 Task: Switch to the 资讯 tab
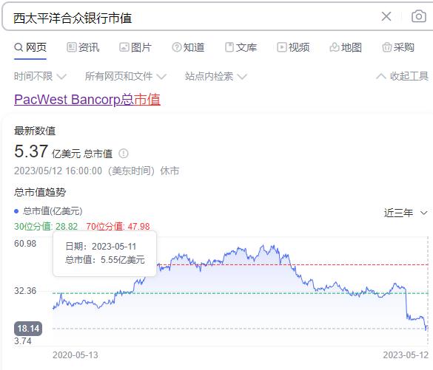(x=83, y=47)
